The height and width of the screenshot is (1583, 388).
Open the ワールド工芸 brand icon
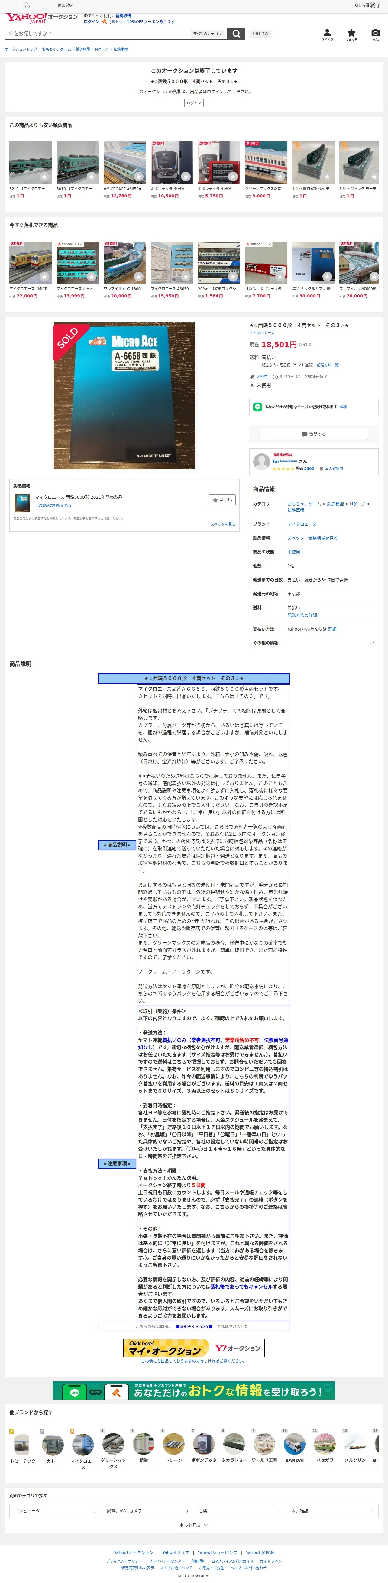pos(264,1444)
